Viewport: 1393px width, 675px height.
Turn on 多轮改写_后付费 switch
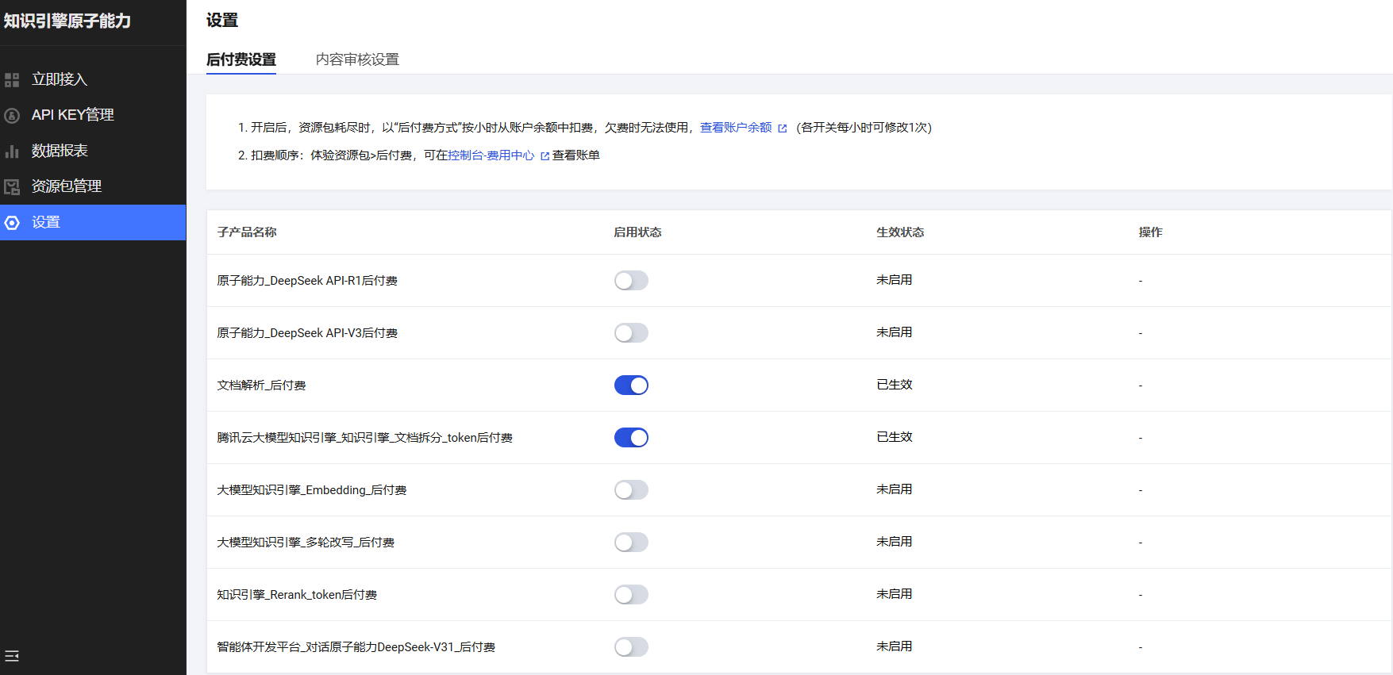[x=631, y=543]
